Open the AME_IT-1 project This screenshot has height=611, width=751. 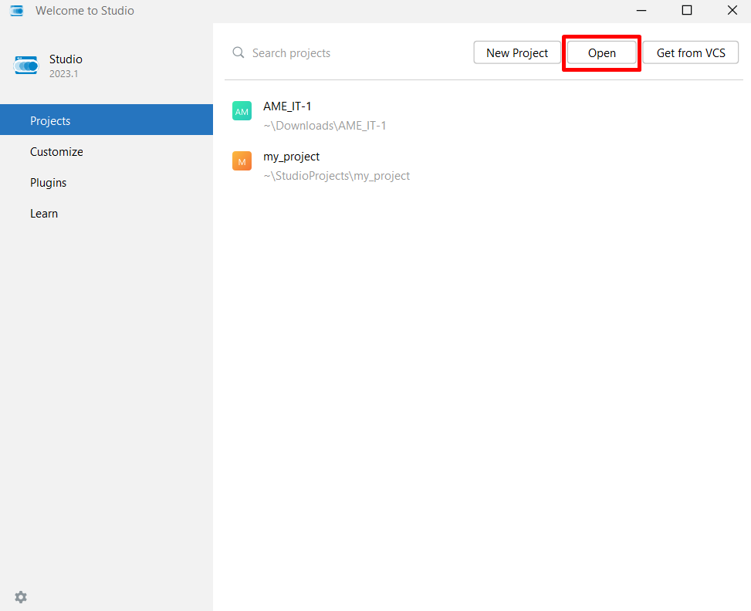coord(288,106)
